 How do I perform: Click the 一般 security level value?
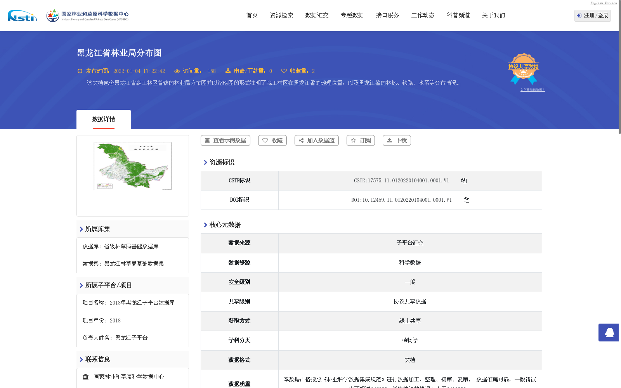click(x=410, y=282)
